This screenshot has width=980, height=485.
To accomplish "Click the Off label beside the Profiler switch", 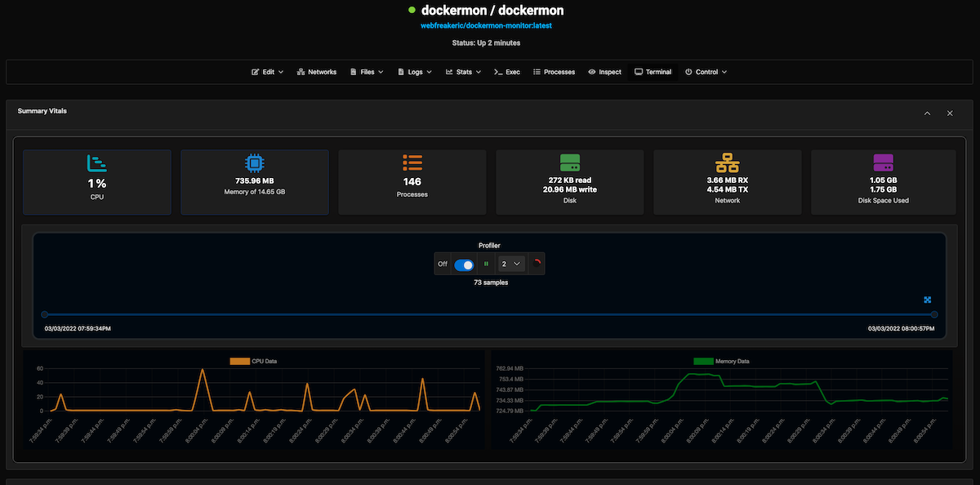I will coord(443,264).
